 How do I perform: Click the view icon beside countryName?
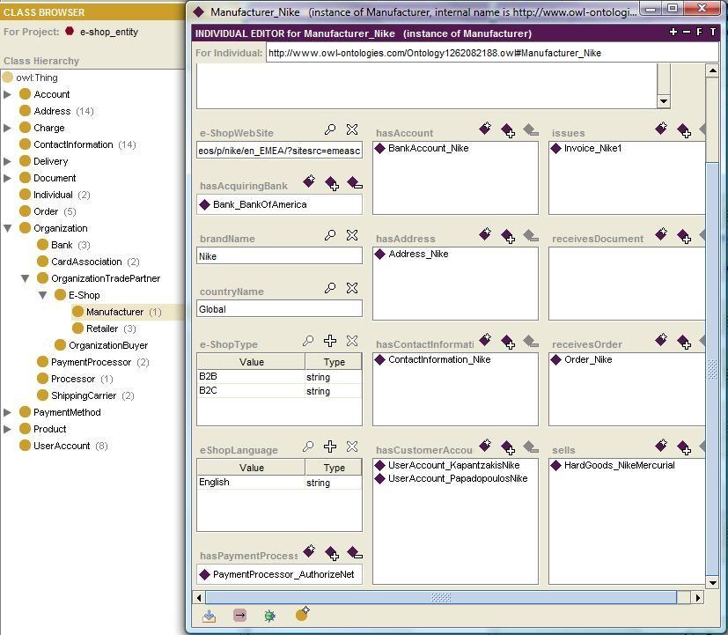[330, 288]
